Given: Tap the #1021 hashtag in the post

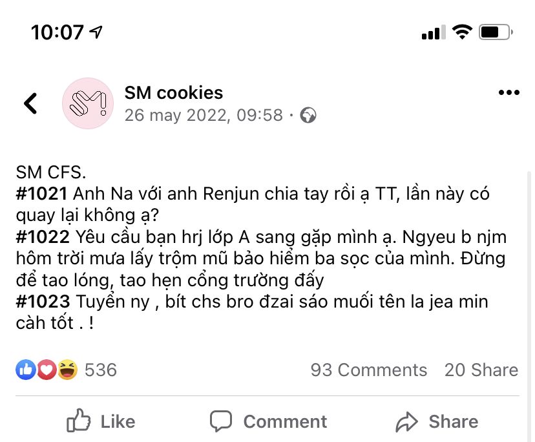Looking at the screenshot, I should click(x=43, y=193).
